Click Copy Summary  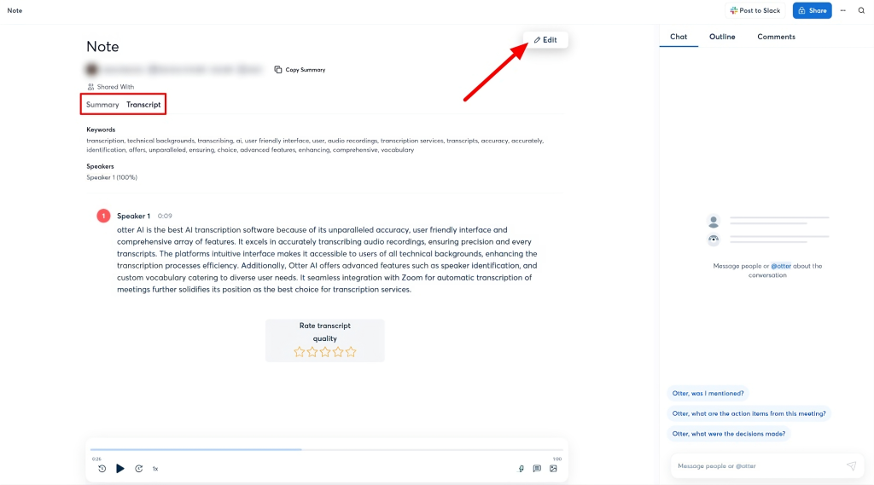(x=300, y=70)
